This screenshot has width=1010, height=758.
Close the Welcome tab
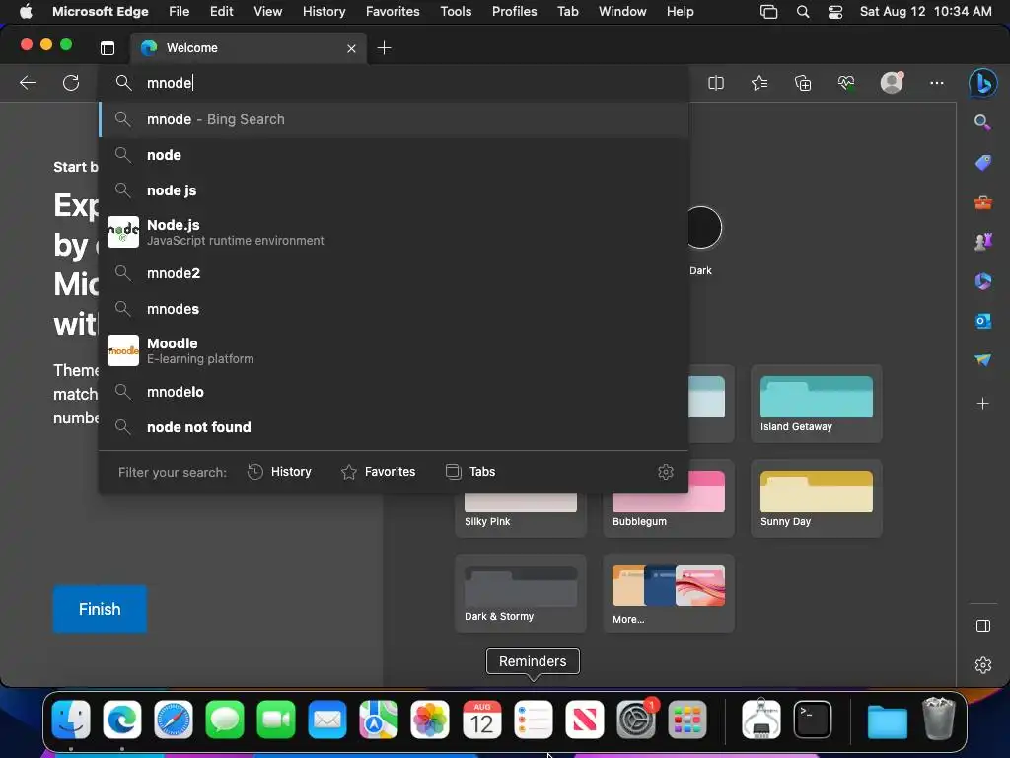(351, 48)
